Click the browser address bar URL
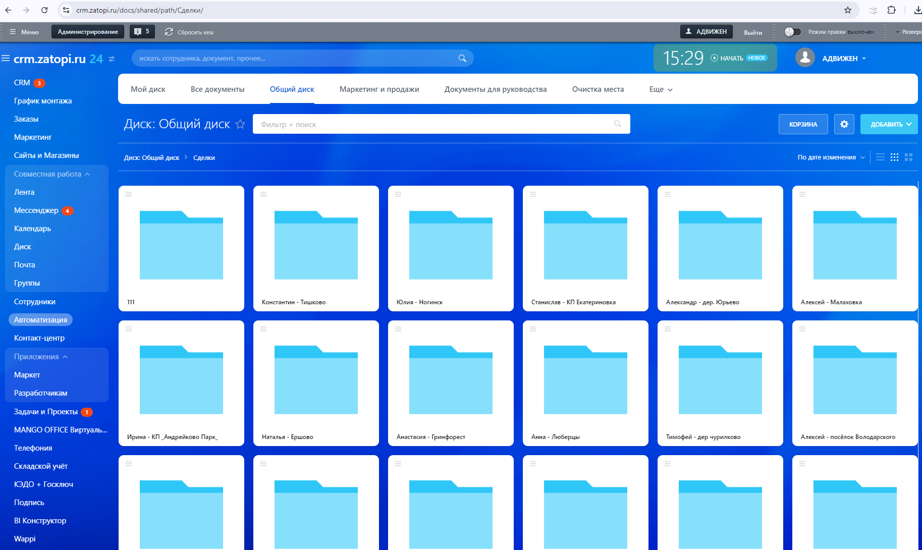Image resolution: width=922 pixels, height=550 pixels. pos(140,10)
